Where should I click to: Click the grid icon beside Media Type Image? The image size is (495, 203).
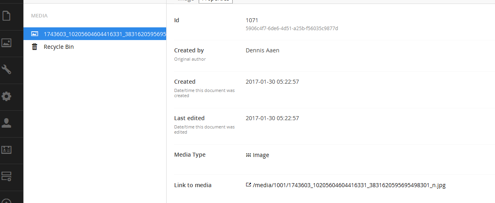point(248,155)
